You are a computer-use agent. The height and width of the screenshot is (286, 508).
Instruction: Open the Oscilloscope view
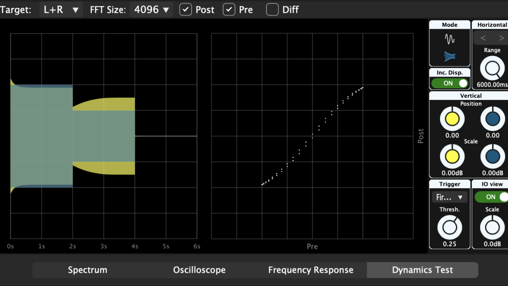tap(199, 270)
